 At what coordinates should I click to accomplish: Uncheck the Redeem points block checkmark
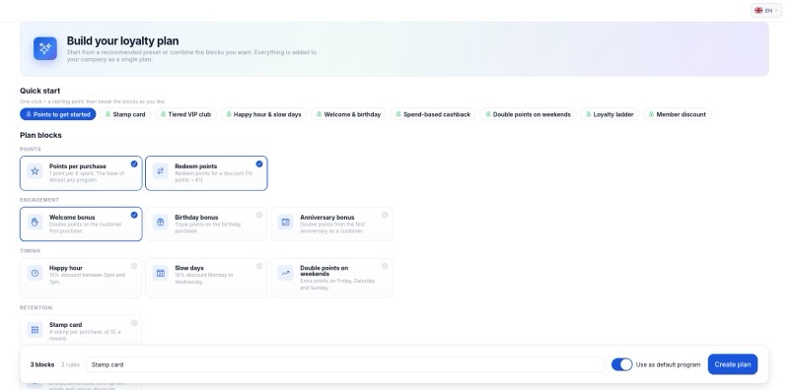259,163
